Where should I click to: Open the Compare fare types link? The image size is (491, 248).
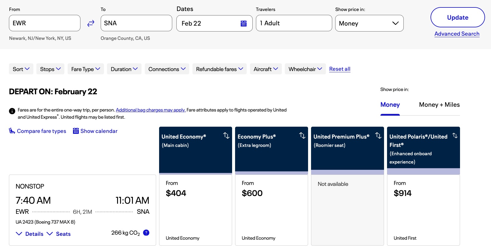(41, 131)
